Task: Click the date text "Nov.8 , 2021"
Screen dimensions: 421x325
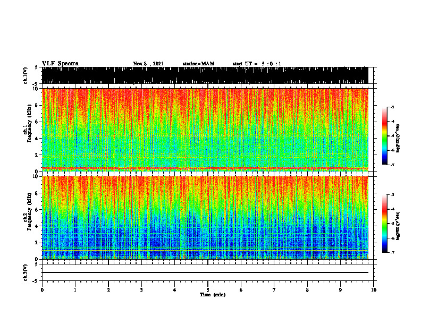Action: (148, 64)
